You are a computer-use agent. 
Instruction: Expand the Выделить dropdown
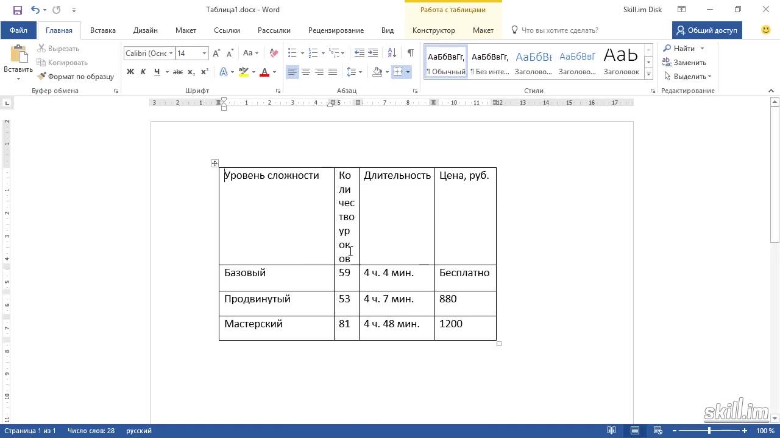tap(687, 77)
